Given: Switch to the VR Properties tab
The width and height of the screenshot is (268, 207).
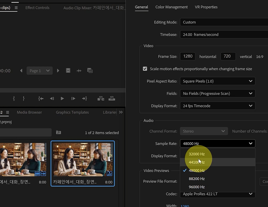Looking at the screenshot, I should (x=206, y=7).
